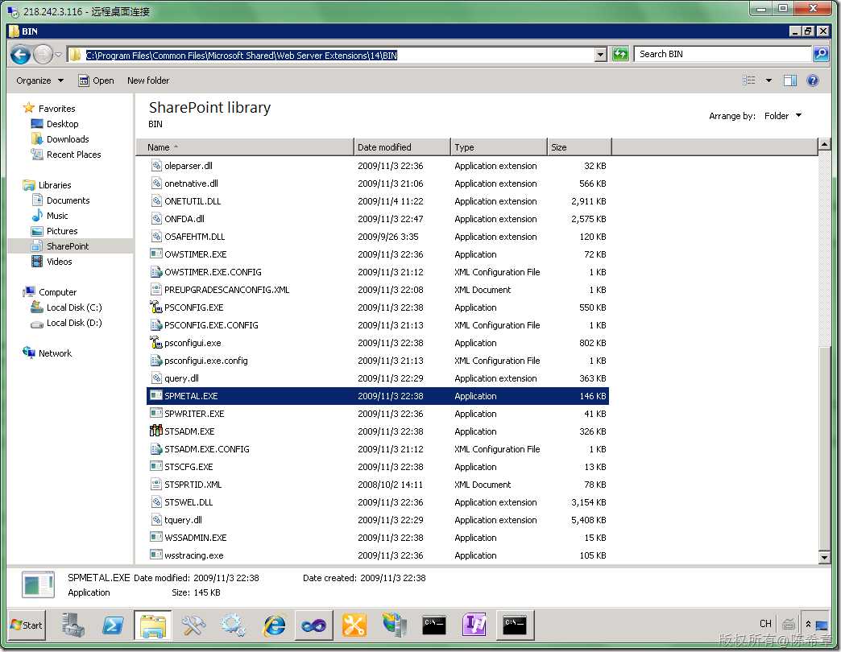
Task: Select WSSADMIN.EXE in the file list
Action: point(378,538)
